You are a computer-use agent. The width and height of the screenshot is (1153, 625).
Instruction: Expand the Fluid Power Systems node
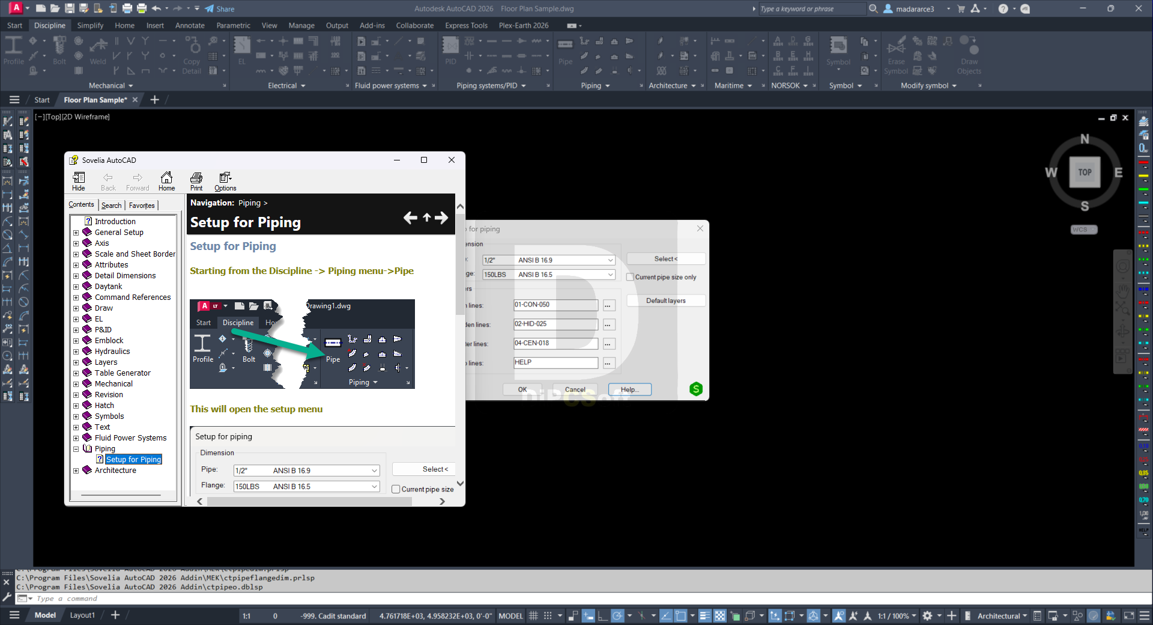click(x=76, y=438)
